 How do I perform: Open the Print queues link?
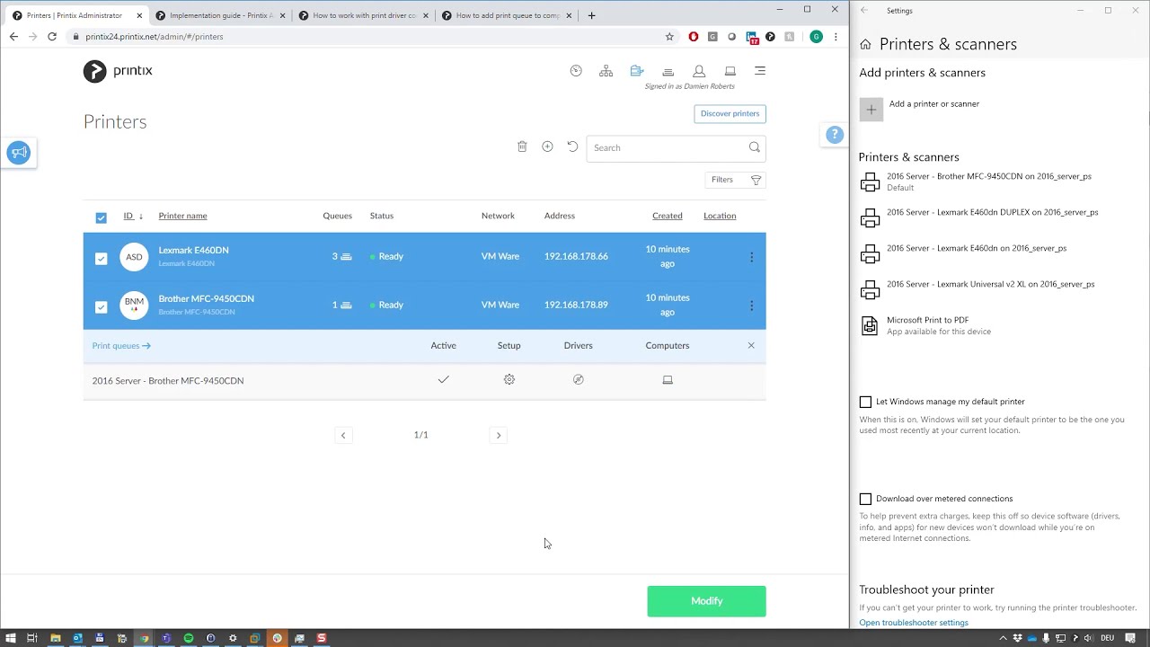pyautogui.click(x=121, y=345)
